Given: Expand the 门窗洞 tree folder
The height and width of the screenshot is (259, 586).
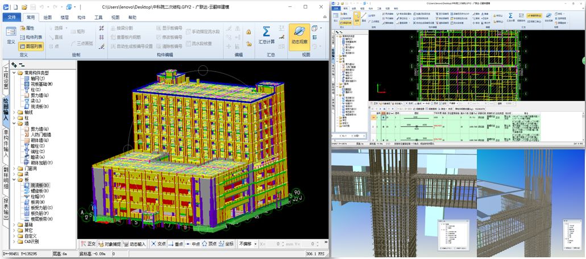Looking at the screenshot, I should [x=14, y=168].
